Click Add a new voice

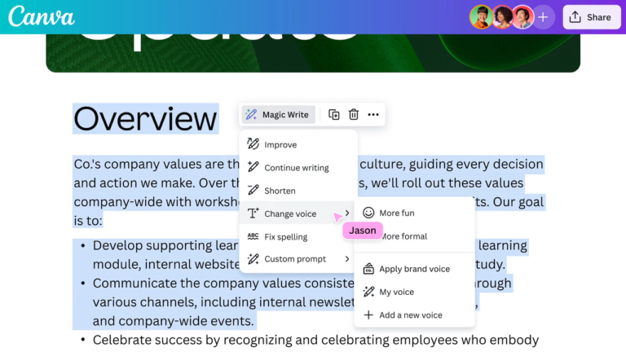pyautogui.click(x=414, y=315)
